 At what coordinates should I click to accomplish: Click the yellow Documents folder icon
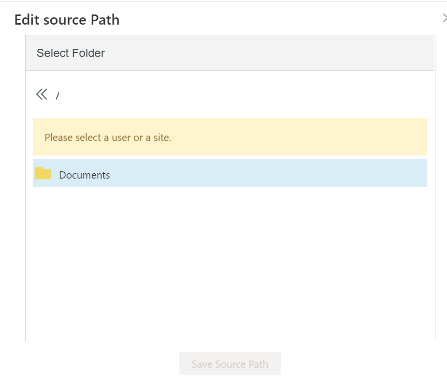(x=43, y=173)
